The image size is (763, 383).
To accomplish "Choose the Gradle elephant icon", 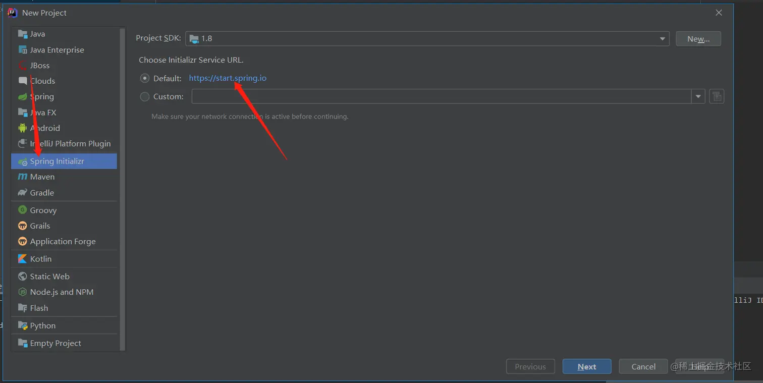I will tap(23, 192).
